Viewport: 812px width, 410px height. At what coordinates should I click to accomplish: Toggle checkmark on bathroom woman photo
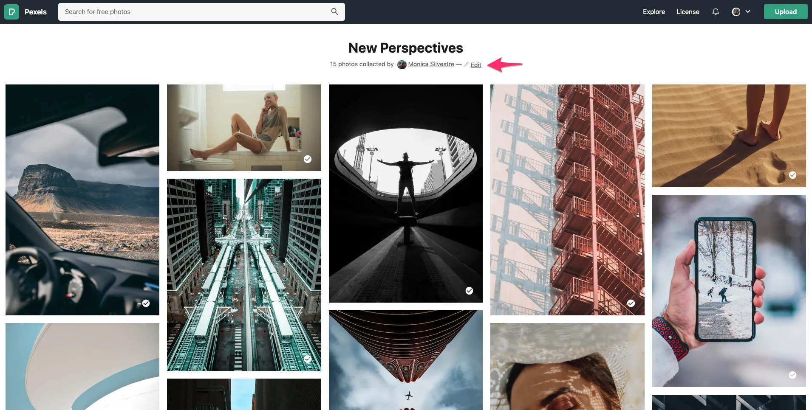click(x=308, y=159)
